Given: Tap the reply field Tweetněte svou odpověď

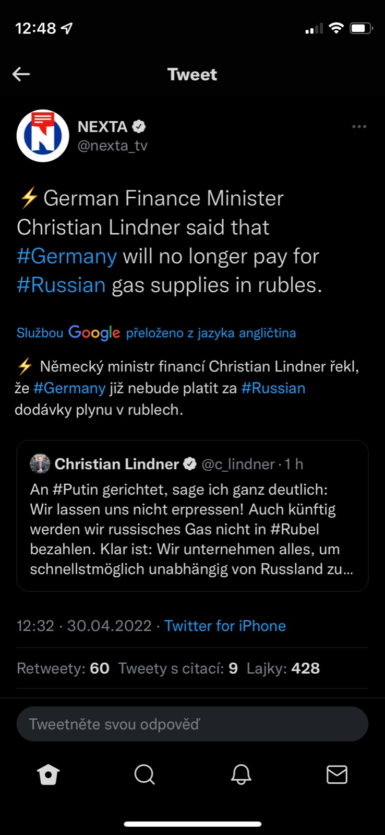Looking at the screenshot, I should (x=192, y=724).
